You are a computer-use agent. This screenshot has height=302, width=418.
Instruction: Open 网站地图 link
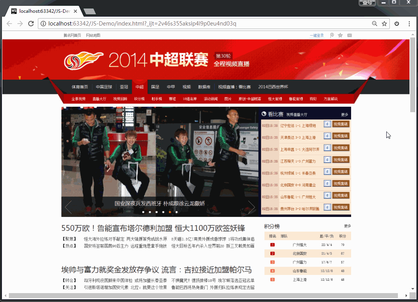point(93,35)
